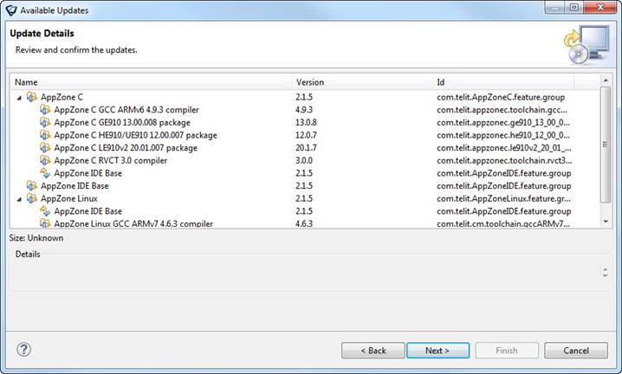Click the update list vertical scrollbar thumb

coord(606,145)
